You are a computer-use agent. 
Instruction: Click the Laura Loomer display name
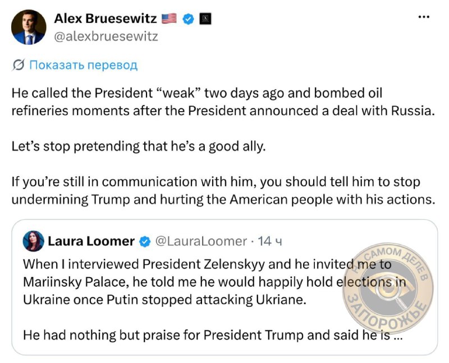pyautogui.click(x=91, y=241)
